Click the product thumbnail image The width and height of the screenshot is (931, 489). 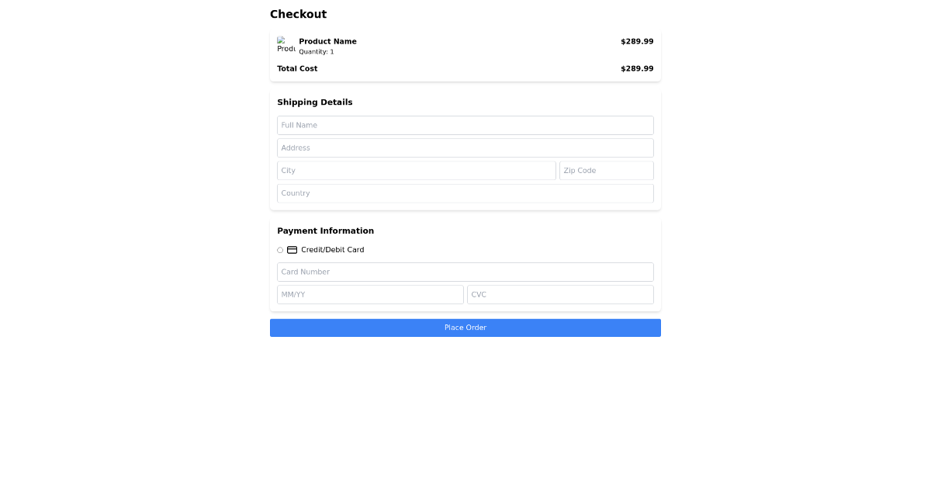point(286,46)
